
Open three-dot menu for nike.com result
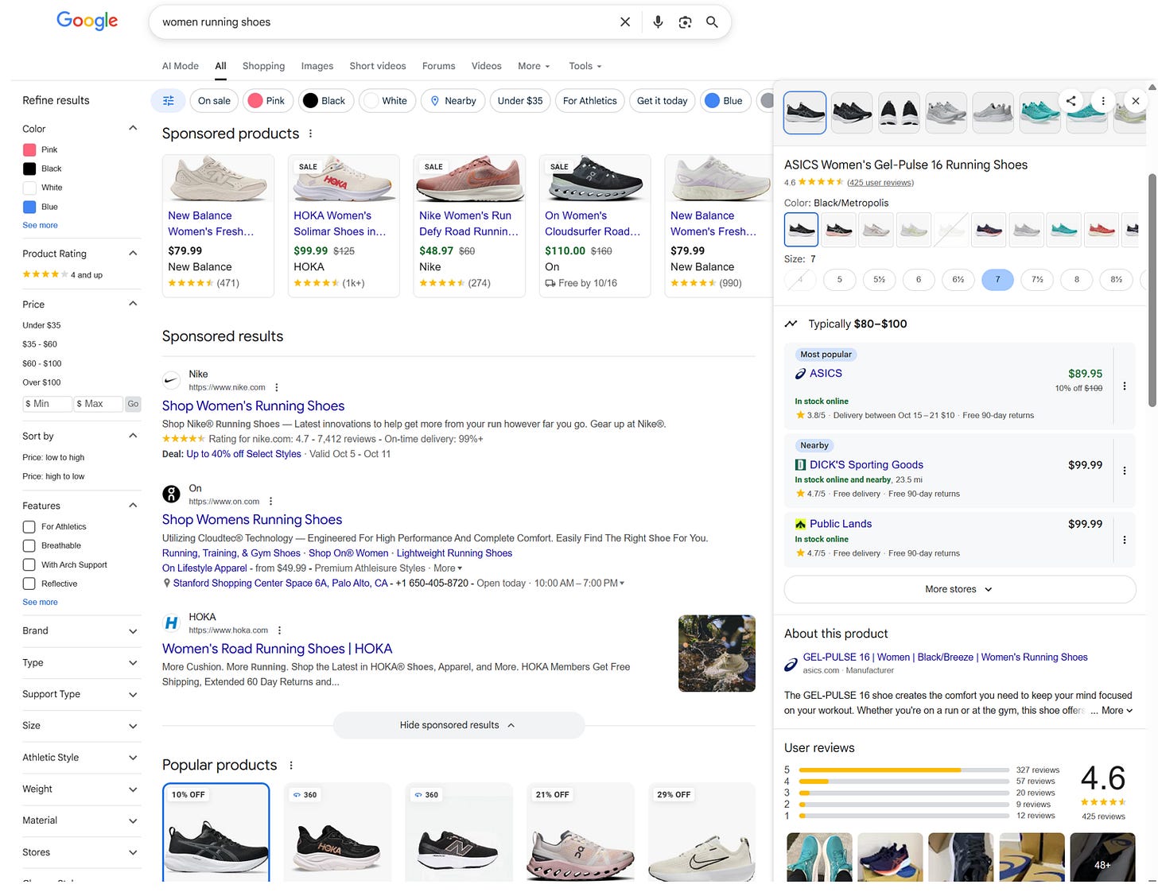pos(277,387)
